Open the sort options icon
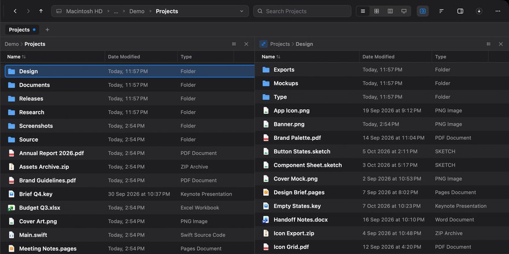The image size is (509, 254). 441,11
